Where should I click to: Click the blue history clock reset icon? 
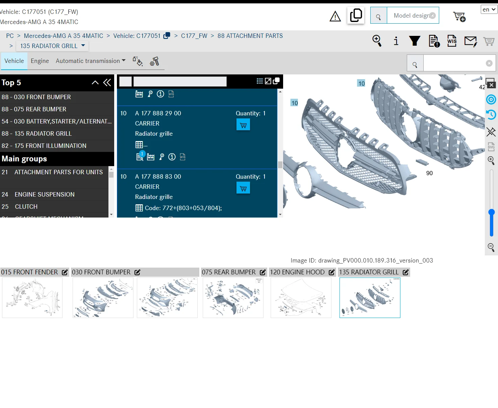tap(491, 115)
